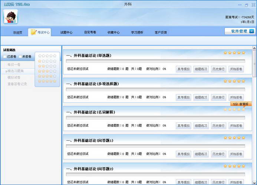
Task: Click the blue arrow icon on 软件管理
Action: coord(251,31)
